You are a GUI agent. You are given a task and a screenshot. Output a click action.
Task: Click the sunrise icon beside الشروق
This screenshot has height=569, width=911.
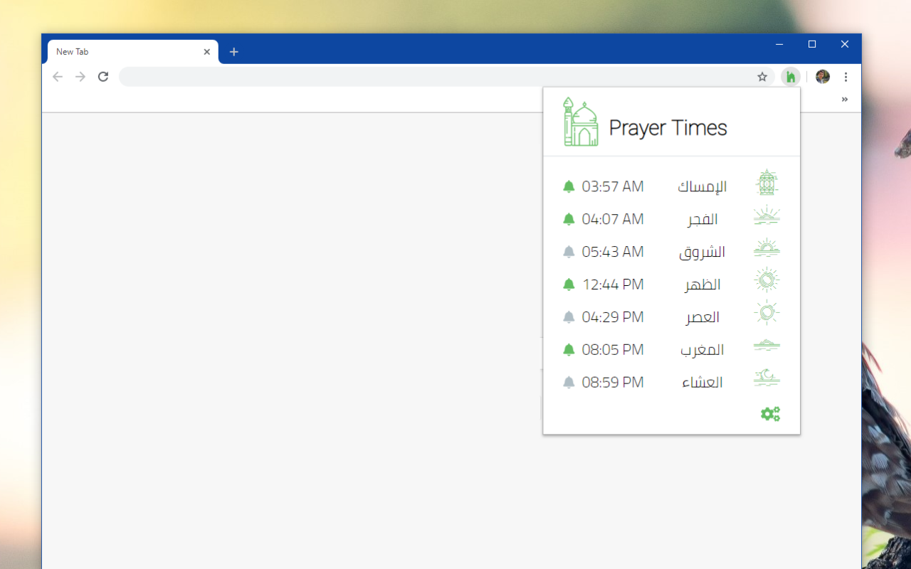[767, 248]
